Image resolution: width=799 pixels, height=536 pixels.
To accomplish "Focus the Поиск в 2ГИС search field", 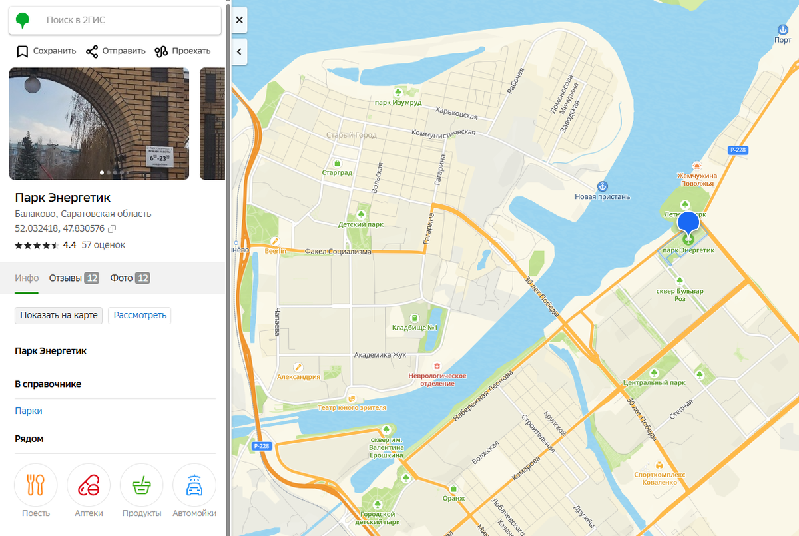I will tap(115, 21).
